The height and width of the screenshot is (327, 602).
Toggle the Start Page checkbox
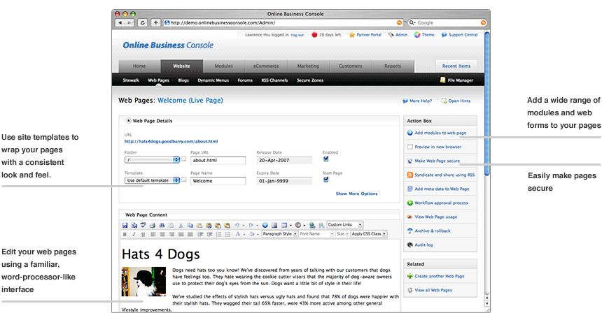tap(326, 179)
